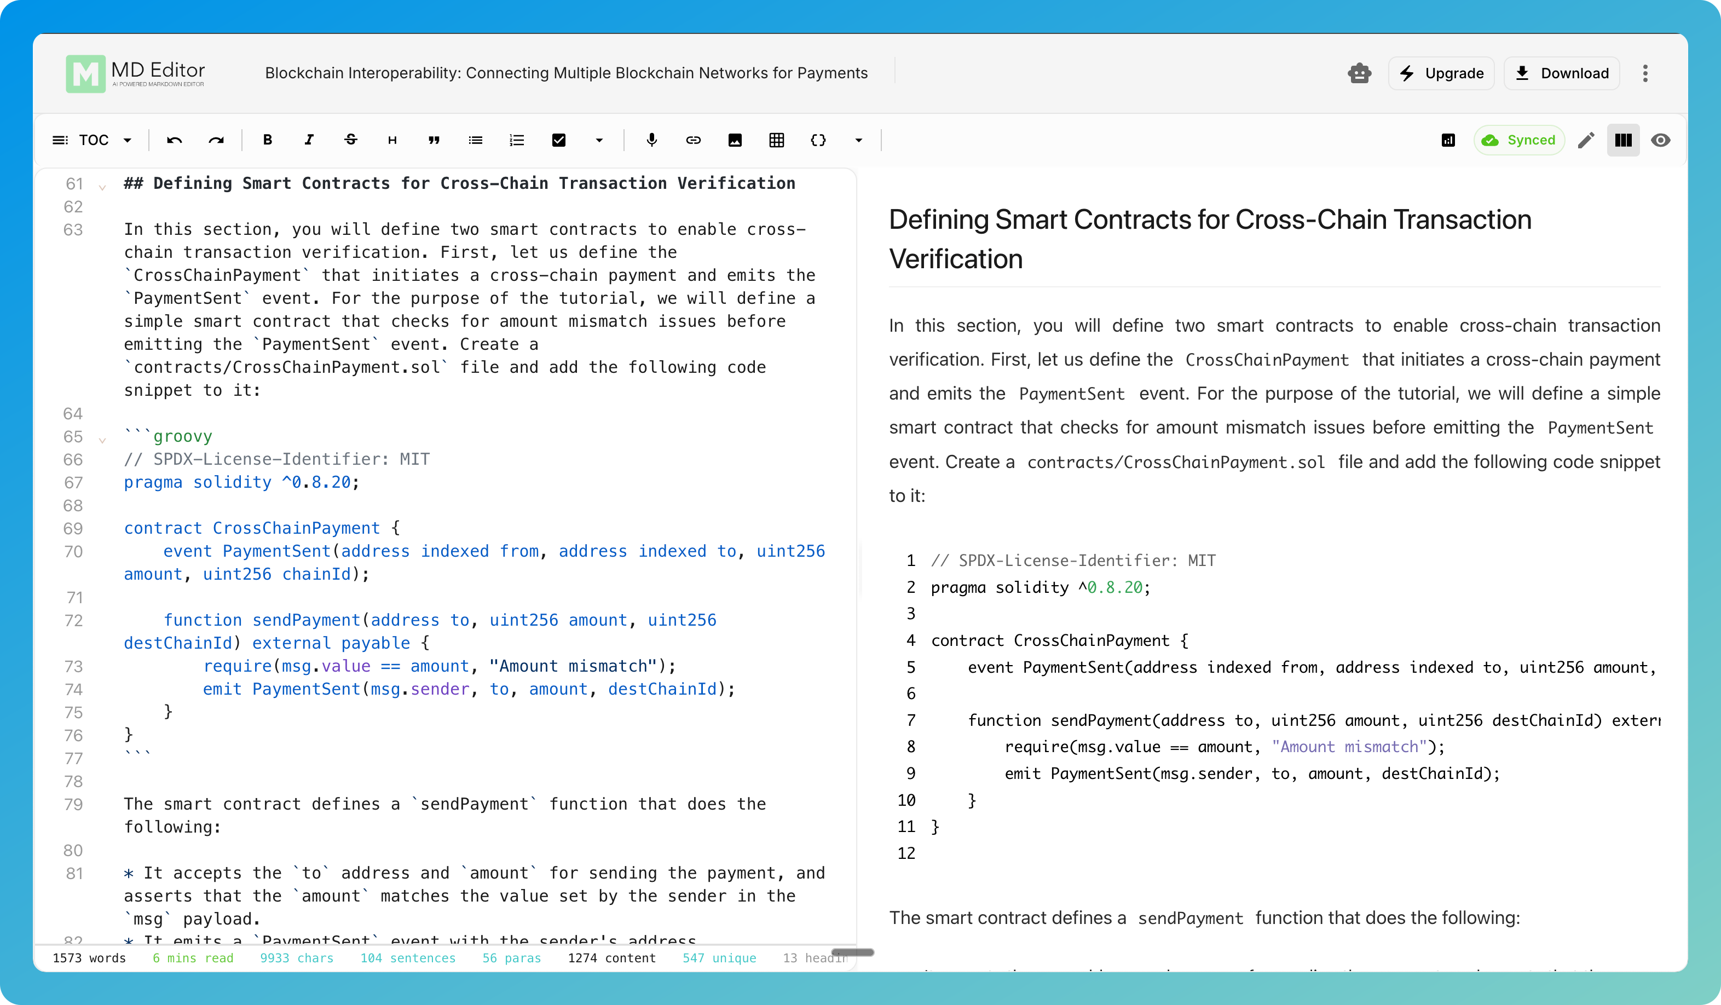Viewport: 1721px width, 1005px height.
Task: Apply bold formatting with the B icon
Action: click(x=268, y=140)
